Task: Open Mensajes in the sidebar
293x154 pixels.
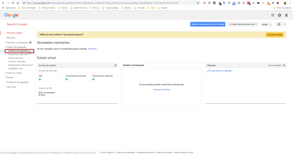Action: (11, 38)
